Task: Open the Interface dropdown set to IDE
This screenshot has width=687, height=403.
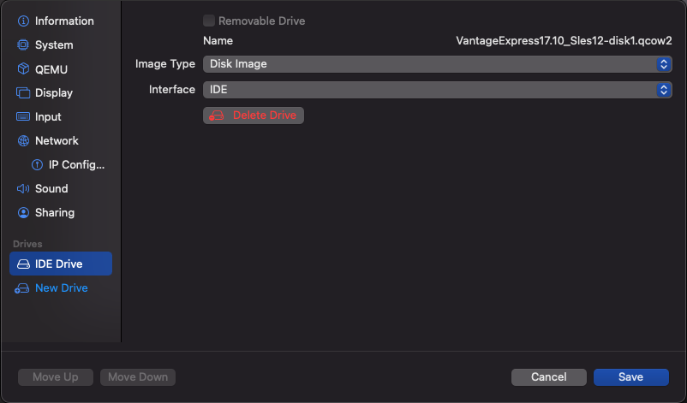Action: 437,90
